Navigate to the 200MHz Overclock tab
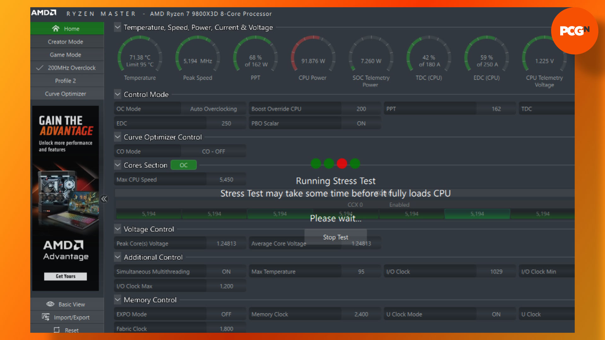 [x=68, y=67]
